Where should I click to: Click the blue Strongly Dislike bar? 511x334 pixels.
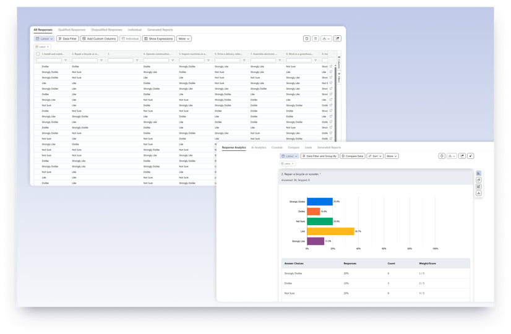click(x=320, y=202)
